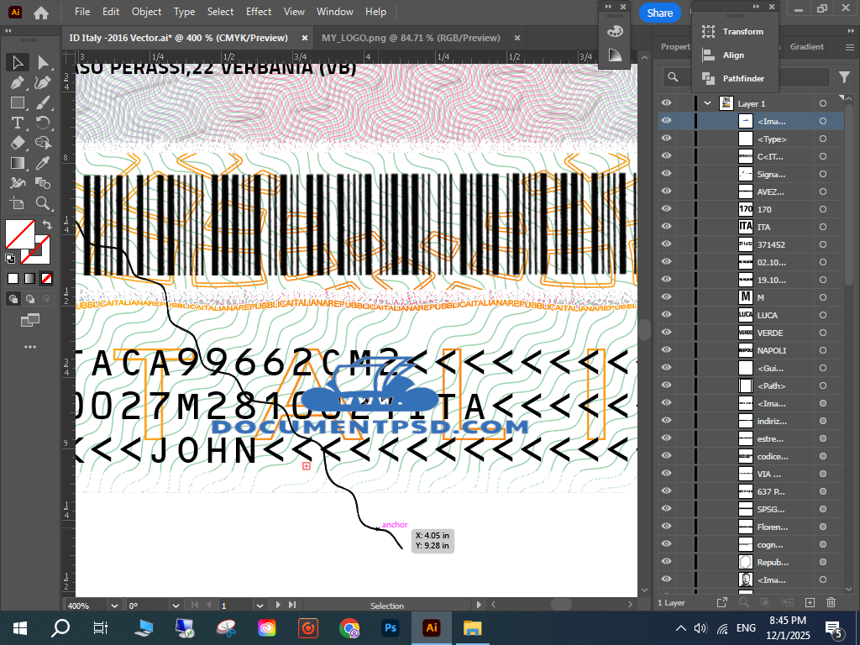Choose the Direct Selection tool
This screenshot has height=645, width=860.
[43, 62]
